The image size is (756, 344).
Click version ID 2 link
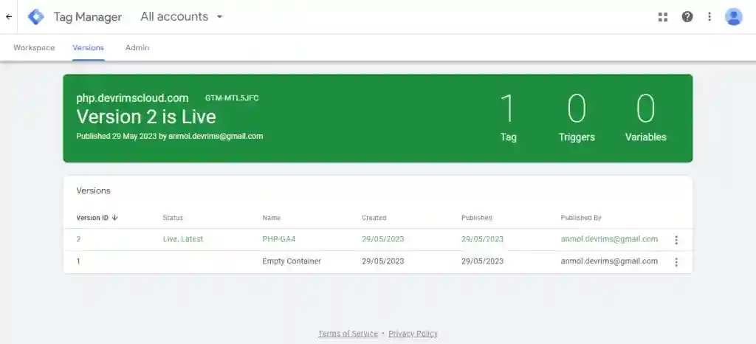pyautogui.click(x=78, y=239)
